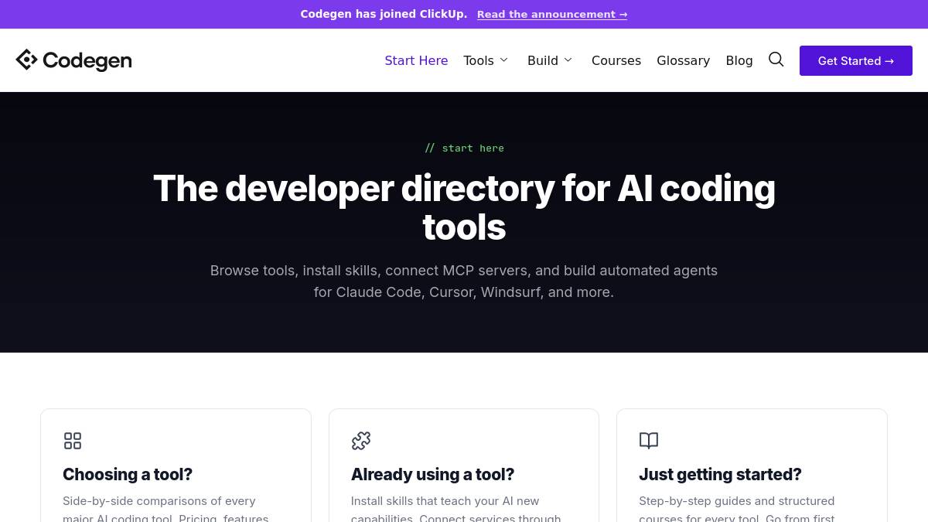Click the Codegen logo icon
Viewport: 928px width, 522px height.
(x=26, y=60)
